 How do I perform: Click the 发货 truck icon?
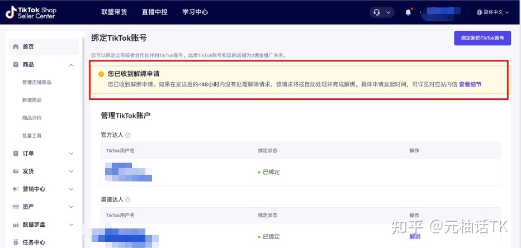click(x=16, y=171)
